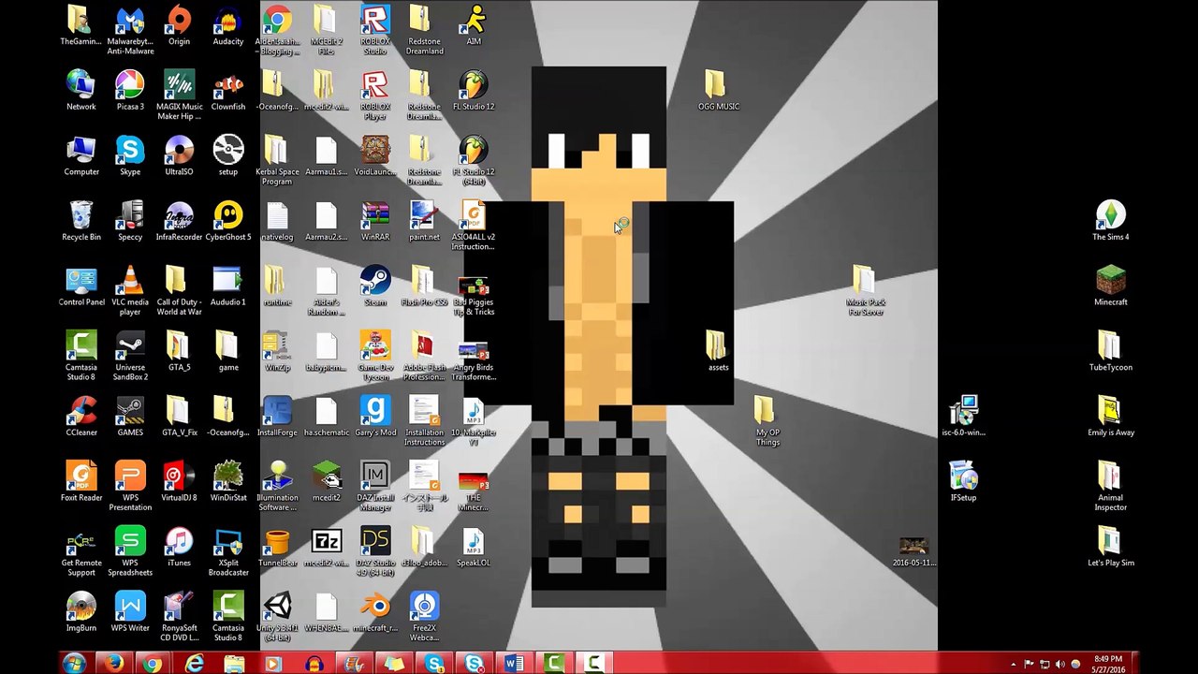Select FL Studio 12 (64bit) shortcut
1198x674 pixels.
tap(474, 160)
